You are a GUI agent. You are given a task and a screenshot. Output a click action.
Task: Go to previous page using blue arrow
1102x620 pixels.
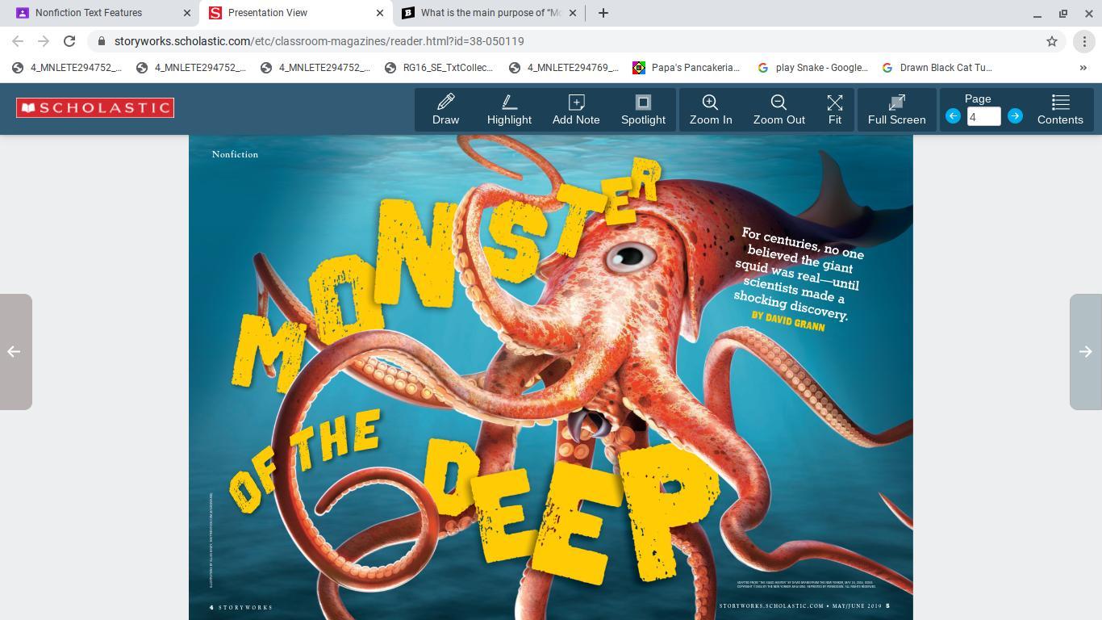click(x=953, y=116)
